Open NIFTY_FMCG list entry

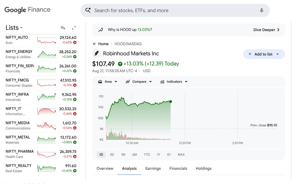pos(41,83)
